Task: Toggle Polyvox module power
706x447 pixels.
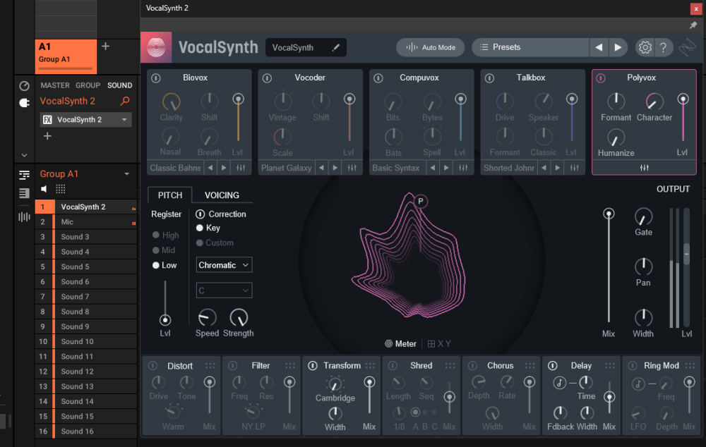Action: (601, 78)
